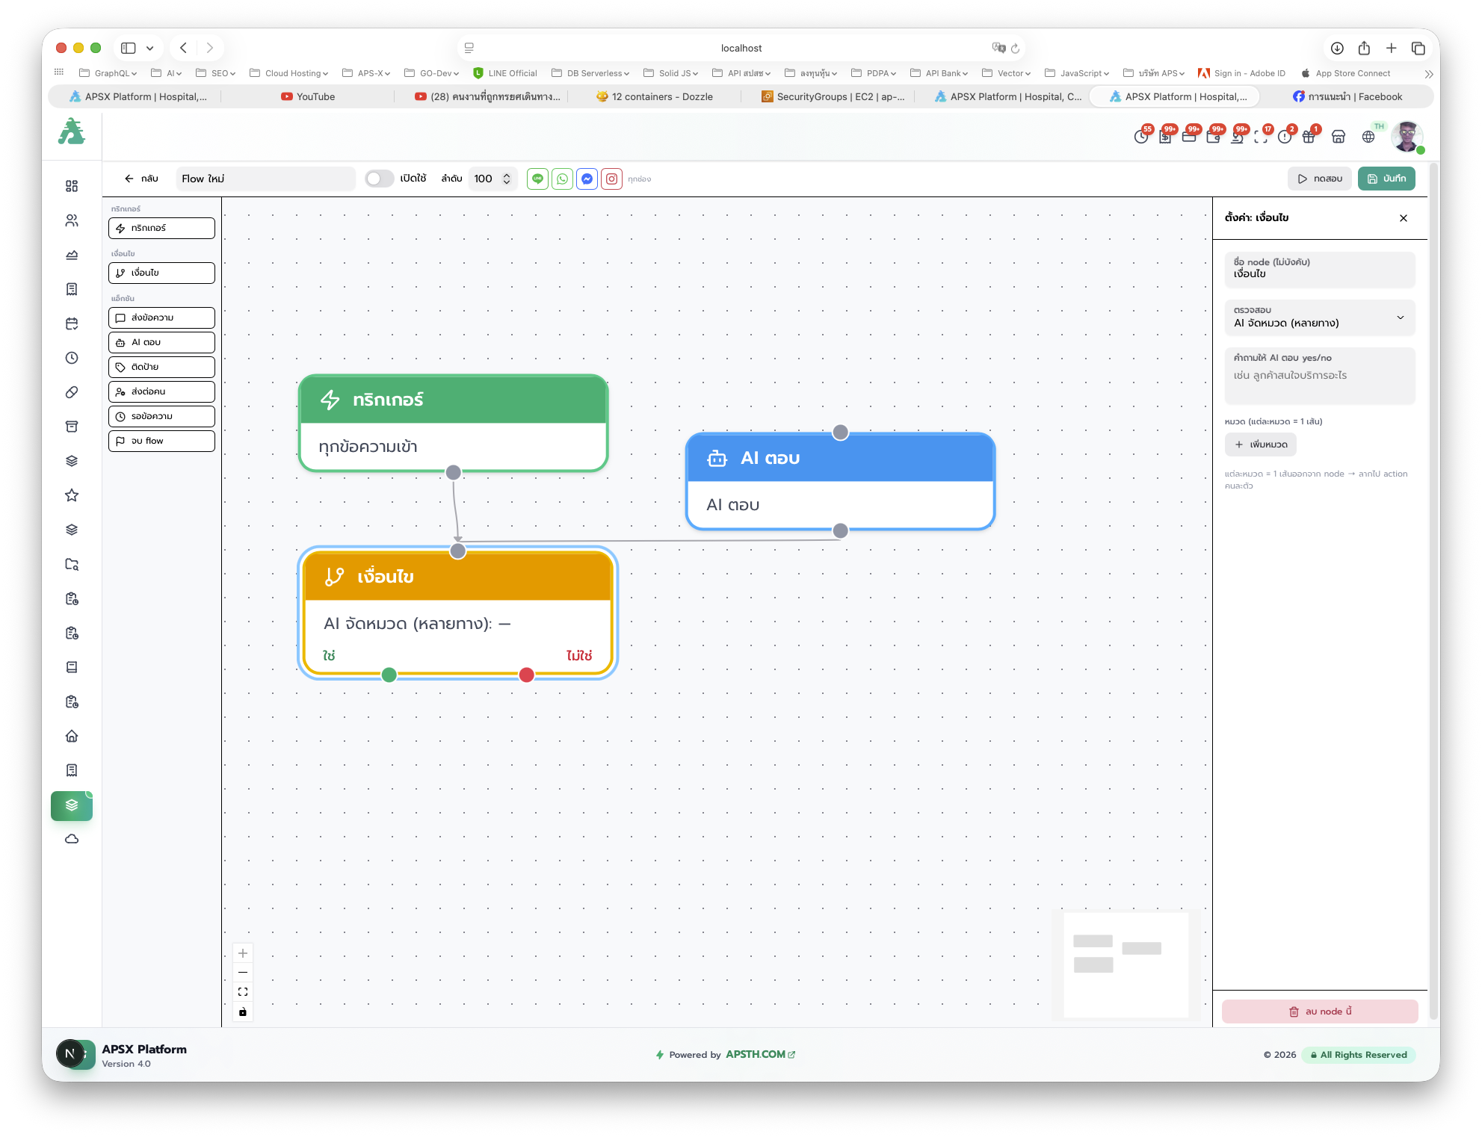Screen dimensions: 1482x1137
Task: Add a รอข้อความ wait node from palette
Action: [x=161, y=416]
